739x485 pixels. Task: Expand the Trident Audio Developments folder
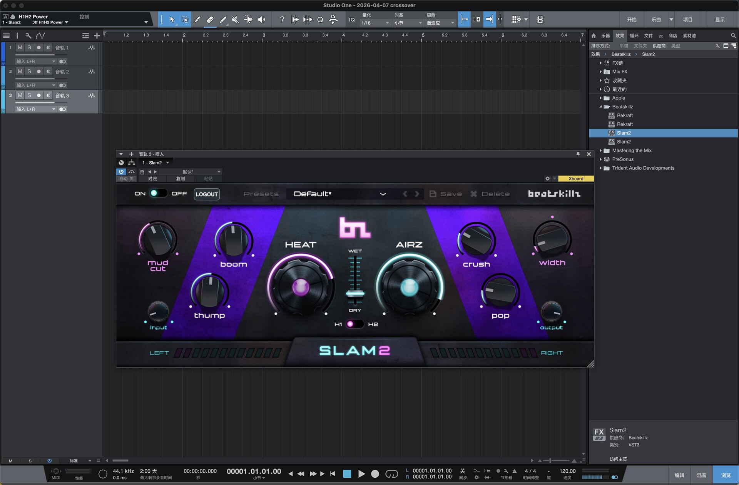click(x=600, y=168)
